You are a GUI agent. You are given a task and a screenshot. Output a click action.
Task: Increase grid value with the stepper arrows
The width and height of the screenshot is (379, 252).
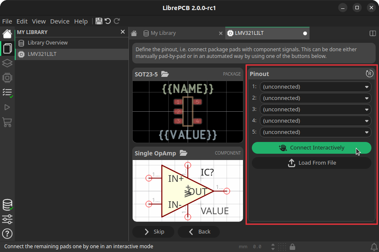[273, 245]
